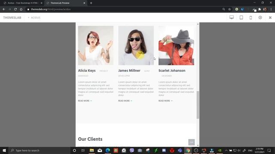This screenshot has width=275, height=154.
Task: Open Mail app from taskbar
Action: tap(100, 150)
